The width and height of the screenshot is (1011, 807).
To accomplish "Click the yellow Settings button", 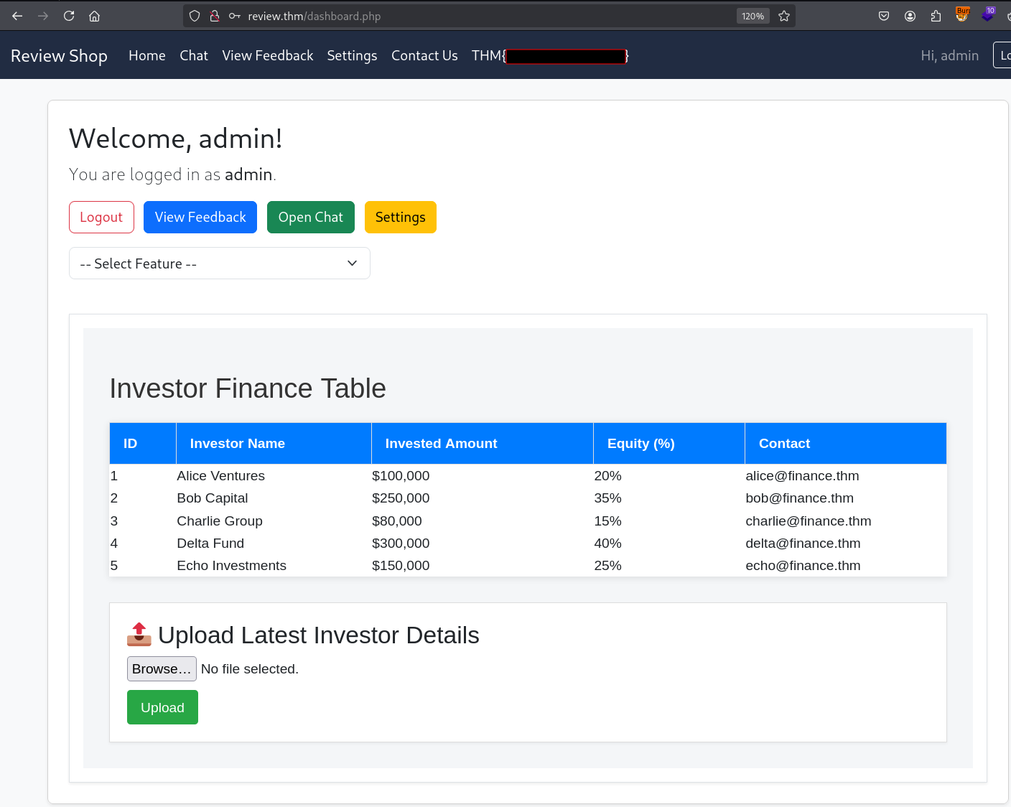I will click(x=401, y=217).
